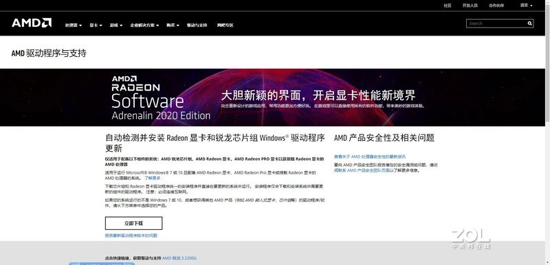The height and width of the screenshot is (265, 550).
Task: Expand the 处理器 dropdown menu
Action: pyautogui.click(x=74, y=25)
